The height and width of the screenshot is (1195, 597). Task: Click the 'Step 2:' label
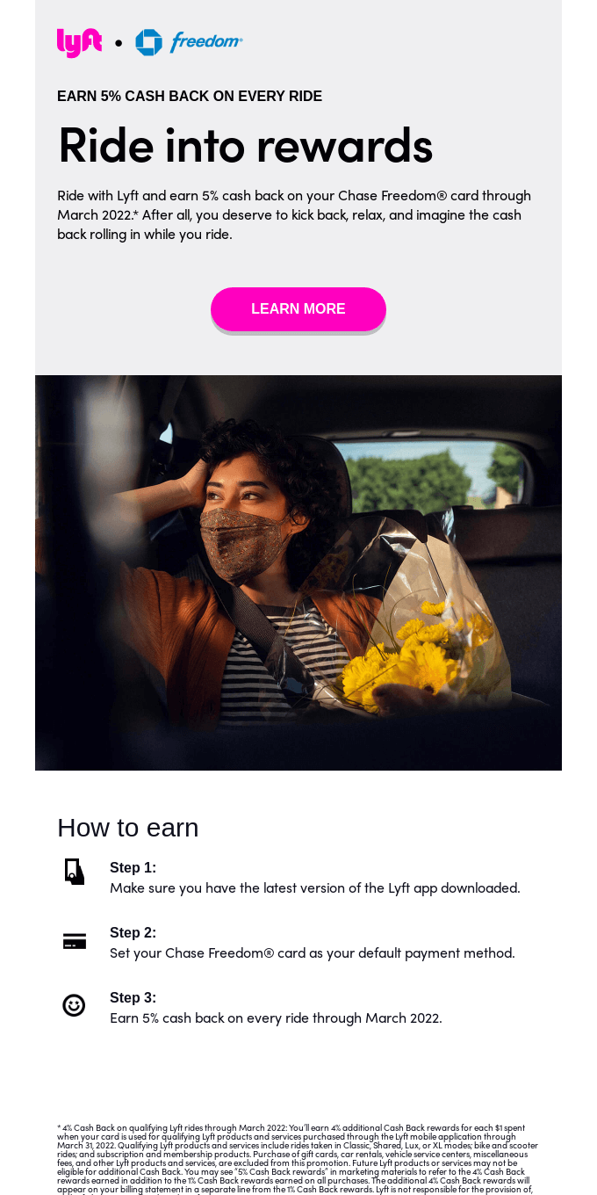click(x=133, y=933)
